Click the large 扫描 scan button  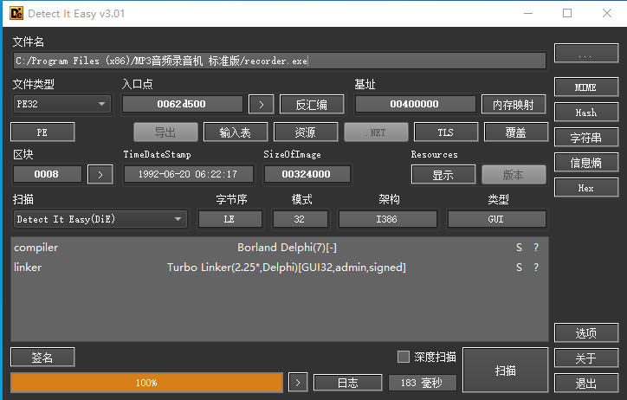pos(506,370)
